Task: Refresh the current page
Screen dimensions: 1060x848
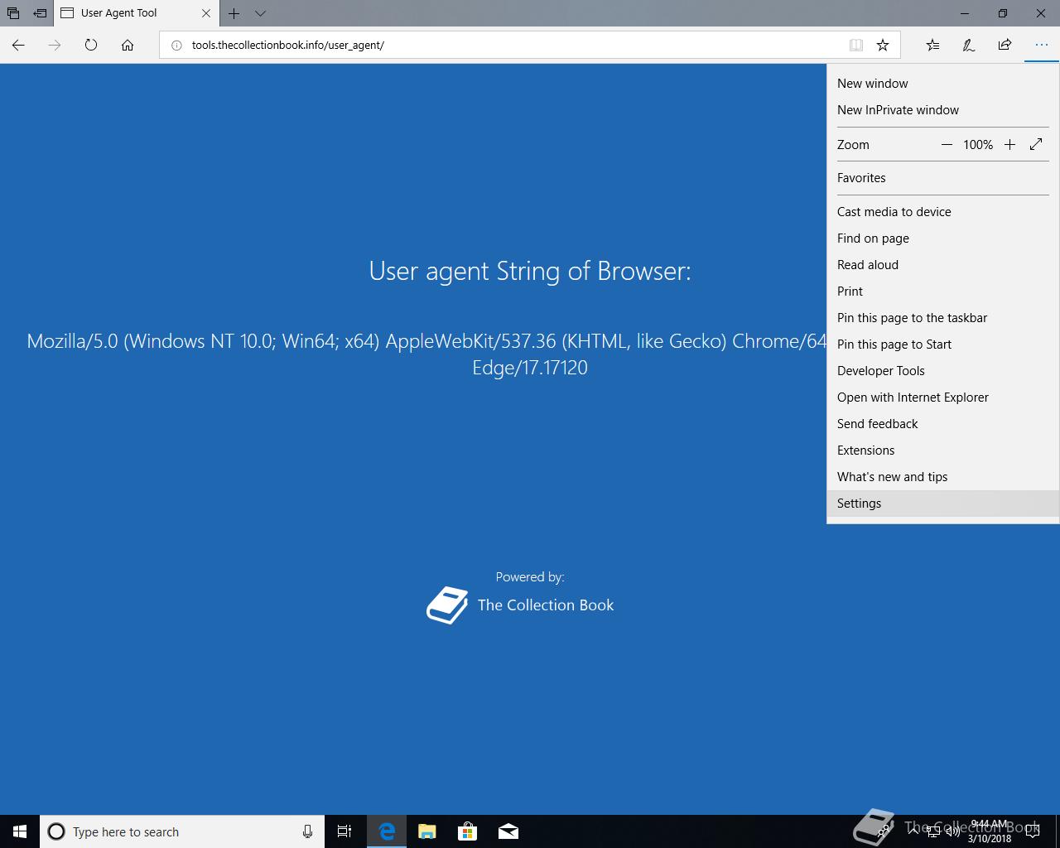Action: (91, 45)
